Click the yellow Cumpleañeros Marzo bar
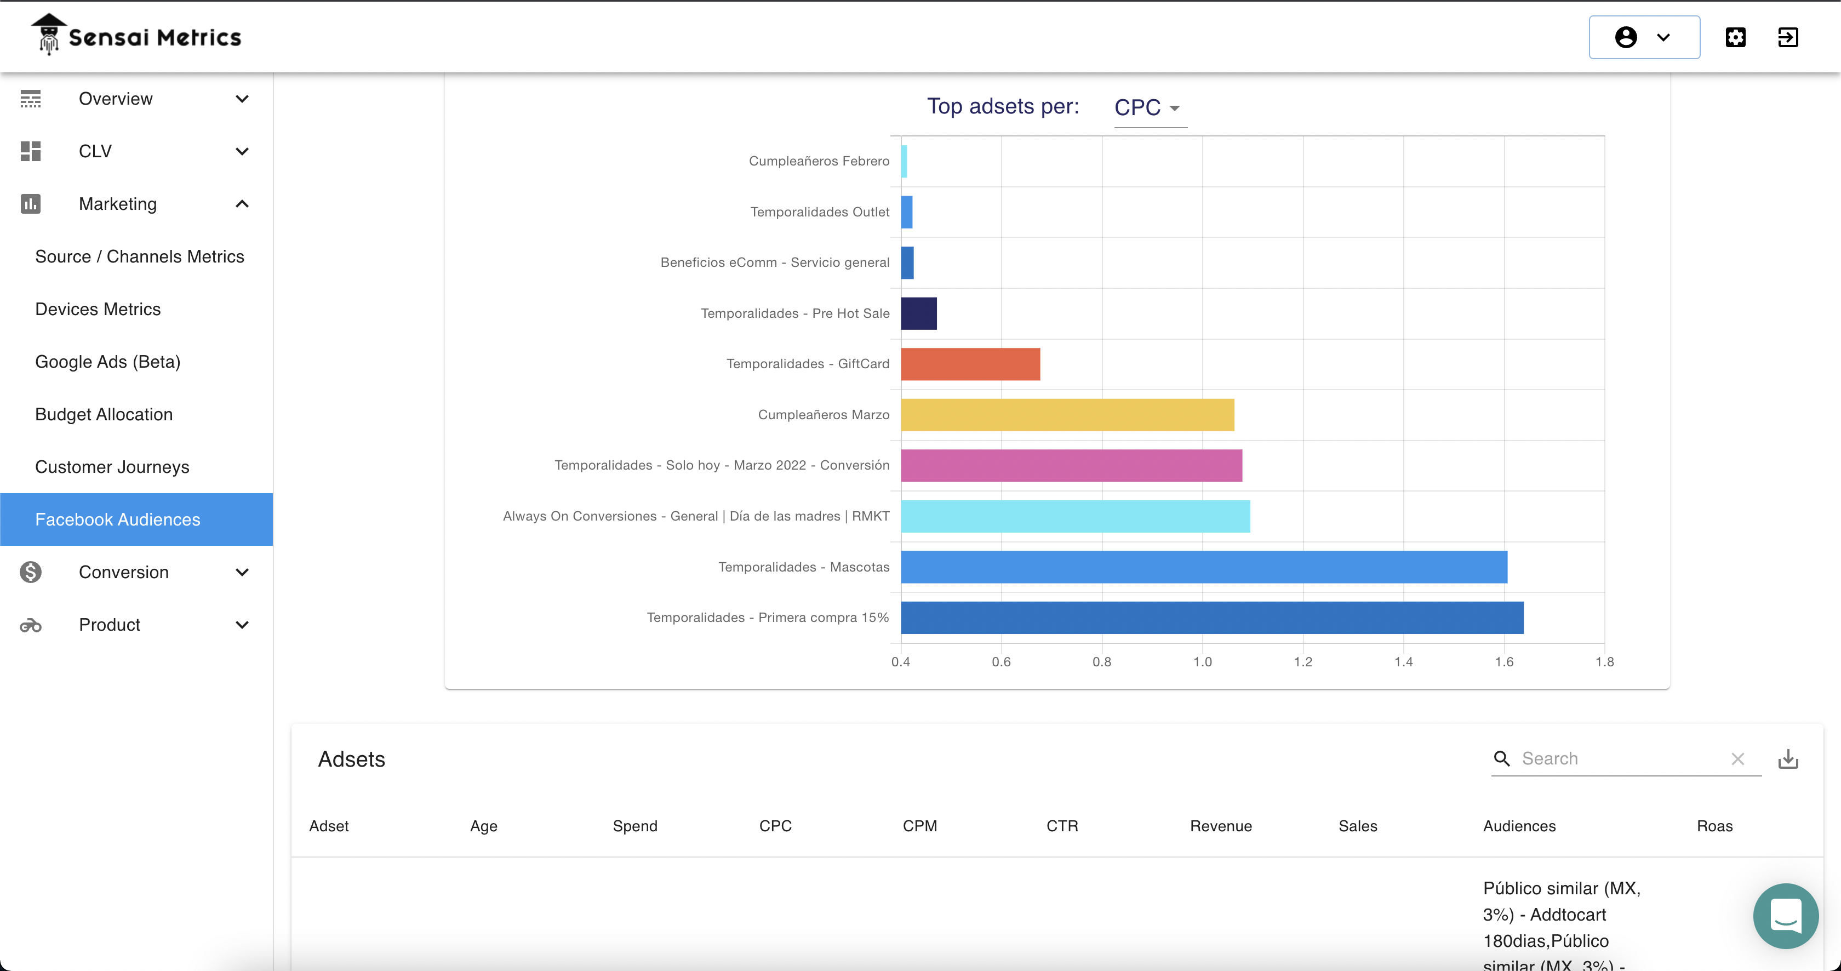The image size is (1841, 971). [1068, 415]
